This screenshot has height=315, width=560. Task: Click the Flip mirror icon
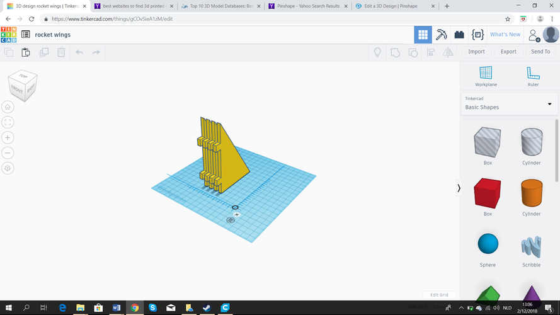(x=448, y=52)
